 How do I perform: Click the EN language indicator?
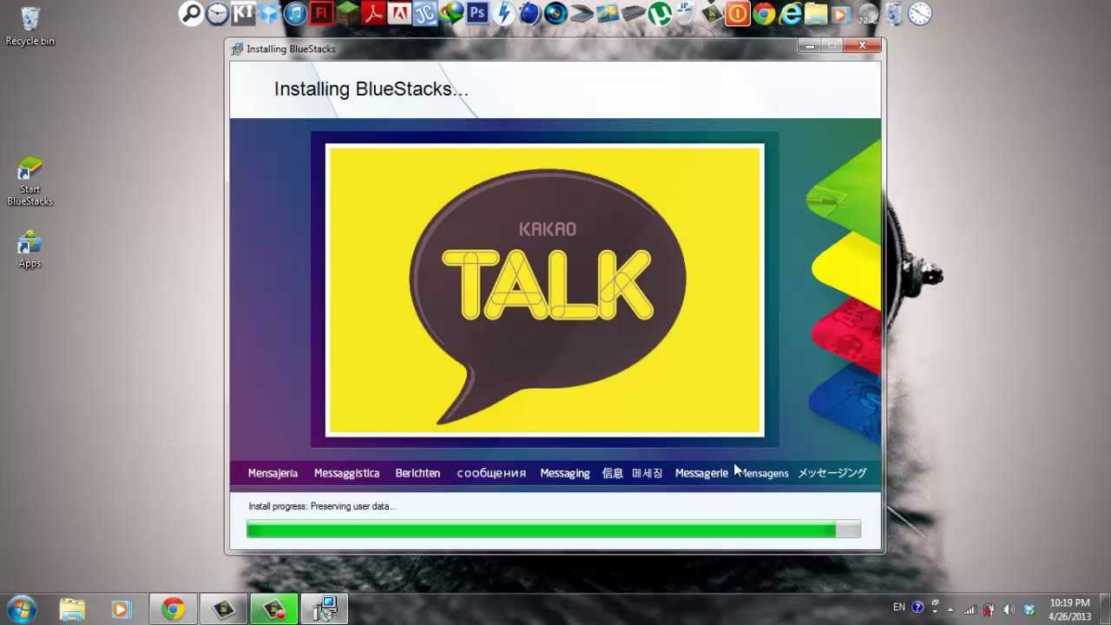pos(899,608)
